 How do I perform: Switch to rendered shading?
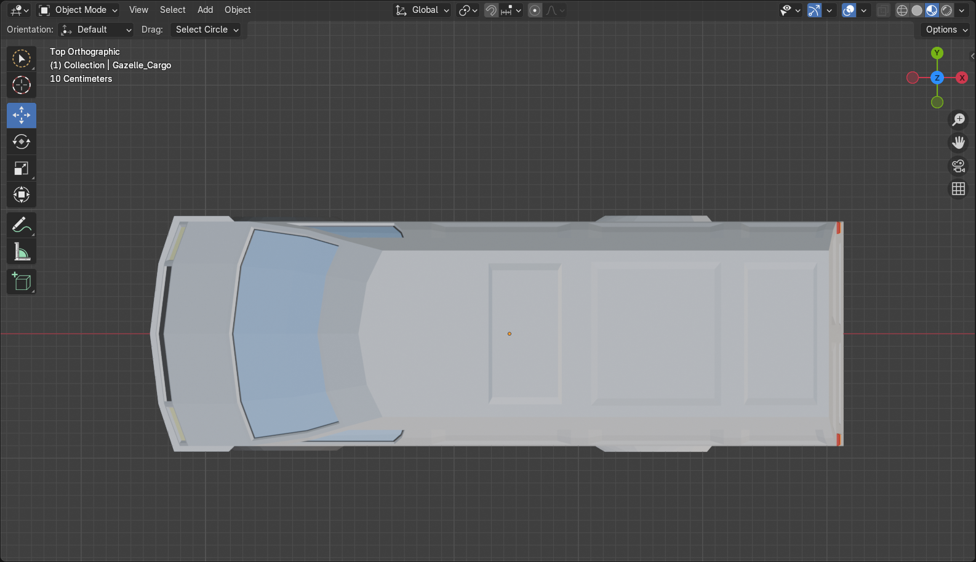pyautogui.click(x=946, y=10)
